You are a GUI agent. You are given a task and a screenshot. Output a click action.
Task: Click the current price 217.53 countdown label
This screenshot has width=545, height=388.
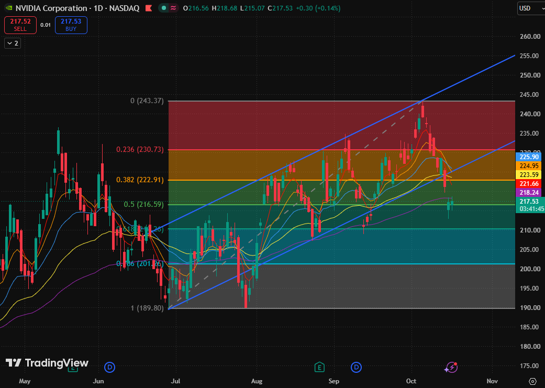click(529, 205)
